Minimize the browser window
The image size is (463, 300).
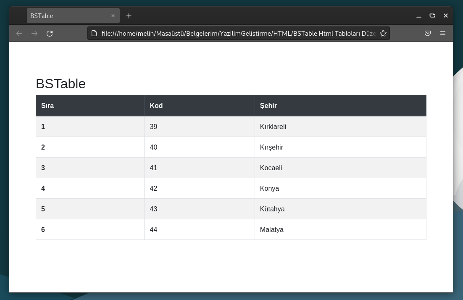(x=419, y=16)
